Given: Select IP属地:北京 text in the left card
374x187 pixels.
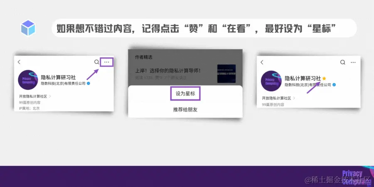Looking at the screenshot, I should coord(30,108).
